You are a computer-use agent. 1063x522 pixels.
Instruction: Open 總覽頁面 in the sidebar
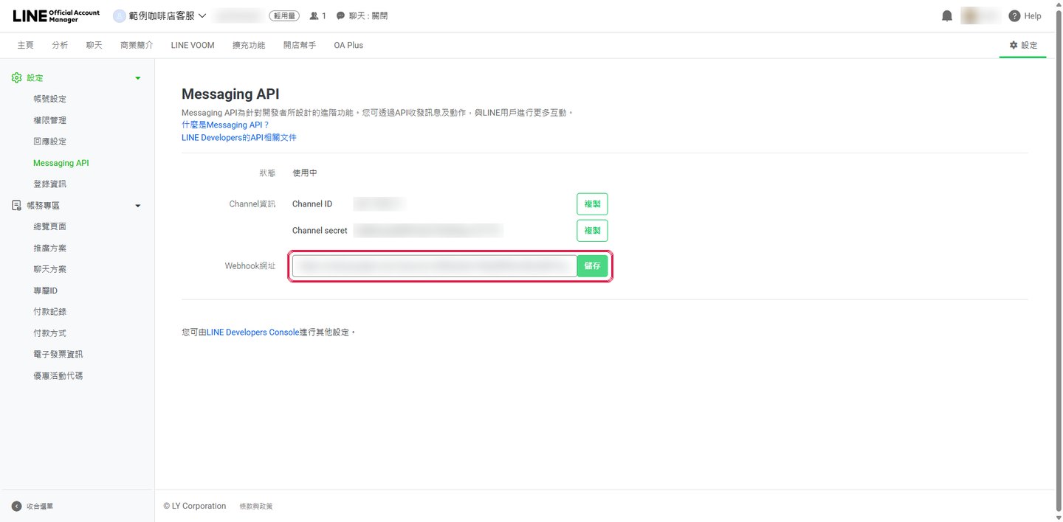49,226
